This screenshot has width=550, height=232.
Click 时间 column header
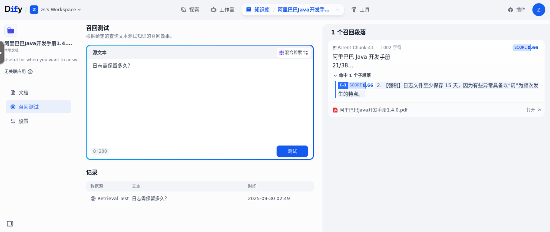point(252,186)
